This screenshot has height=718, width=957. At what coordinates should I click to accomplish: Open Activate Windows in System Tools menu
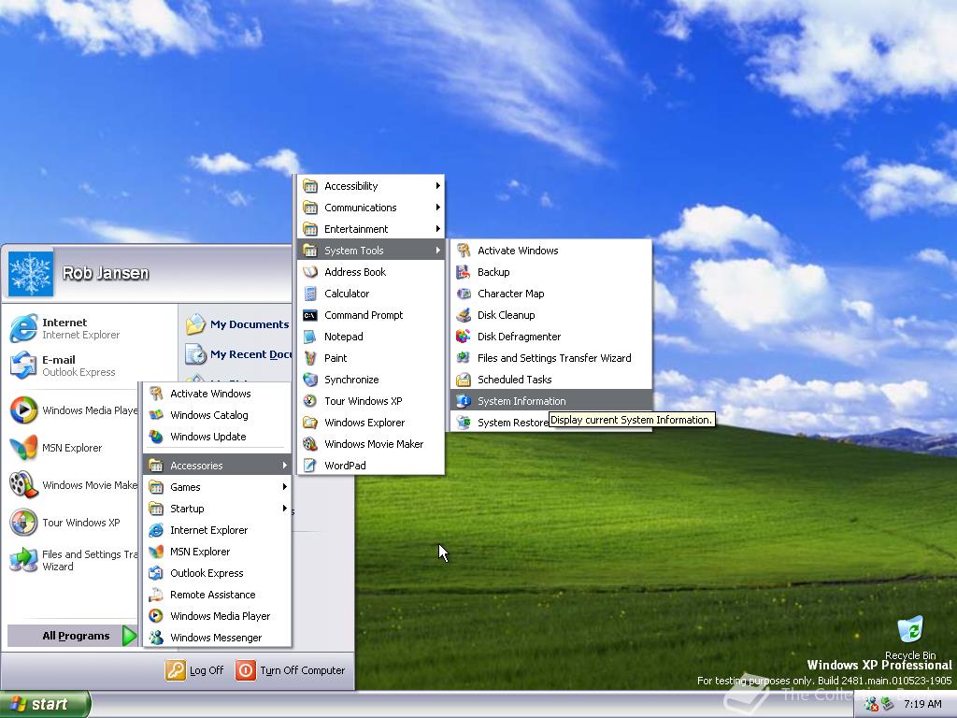tap(551, 251)
